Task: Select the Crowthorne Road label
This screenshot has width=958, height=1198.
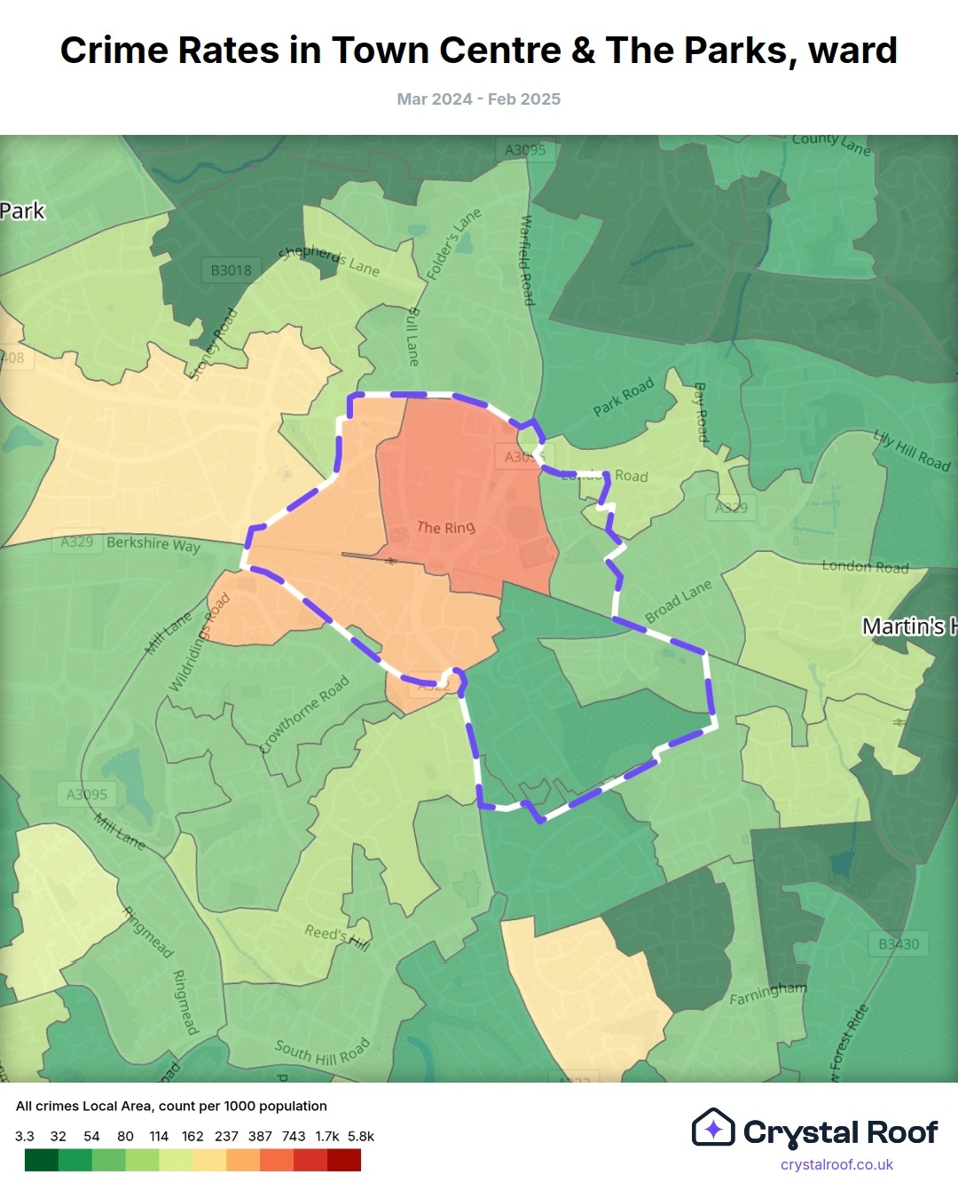Action: coord(305,713)
